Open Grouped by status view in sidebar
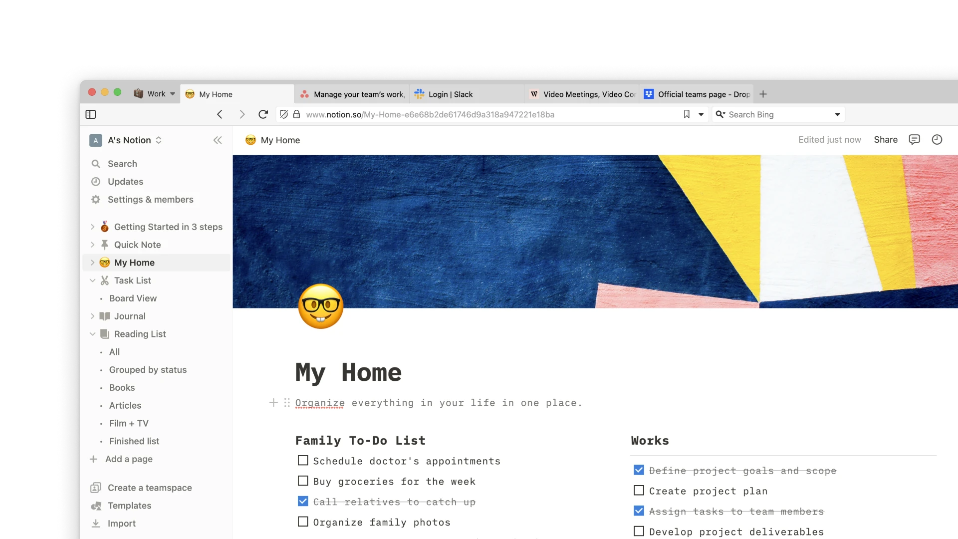958x539 pixels. (x=148, y=370)
